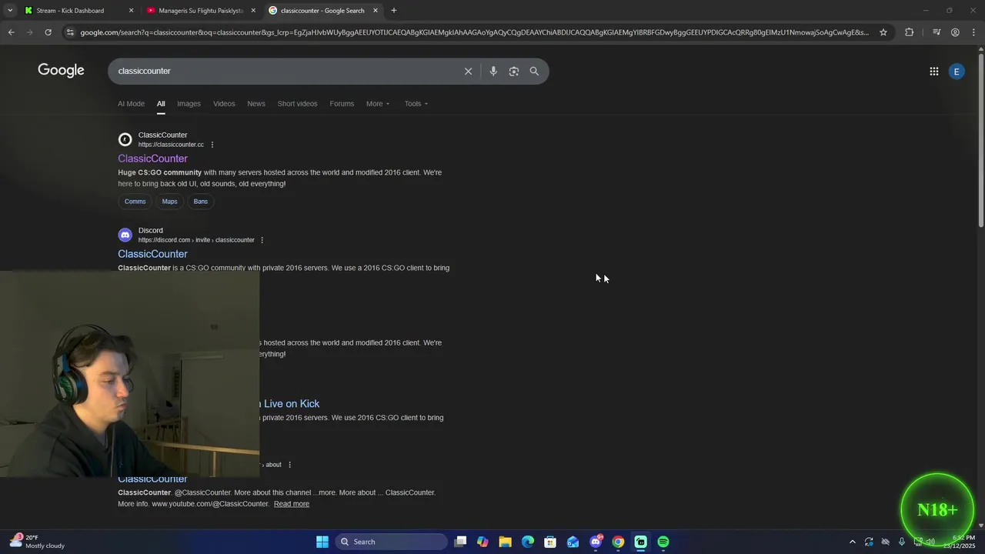Click the magnifier search submit icon

[534, 71]
